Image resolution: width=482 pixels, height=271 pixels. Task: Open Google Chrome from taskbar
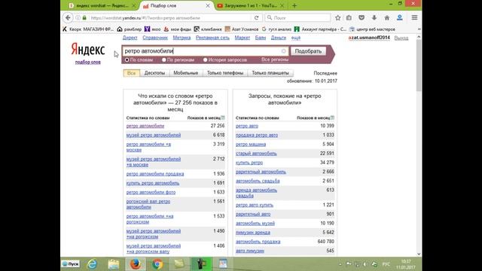pos(157,264)
